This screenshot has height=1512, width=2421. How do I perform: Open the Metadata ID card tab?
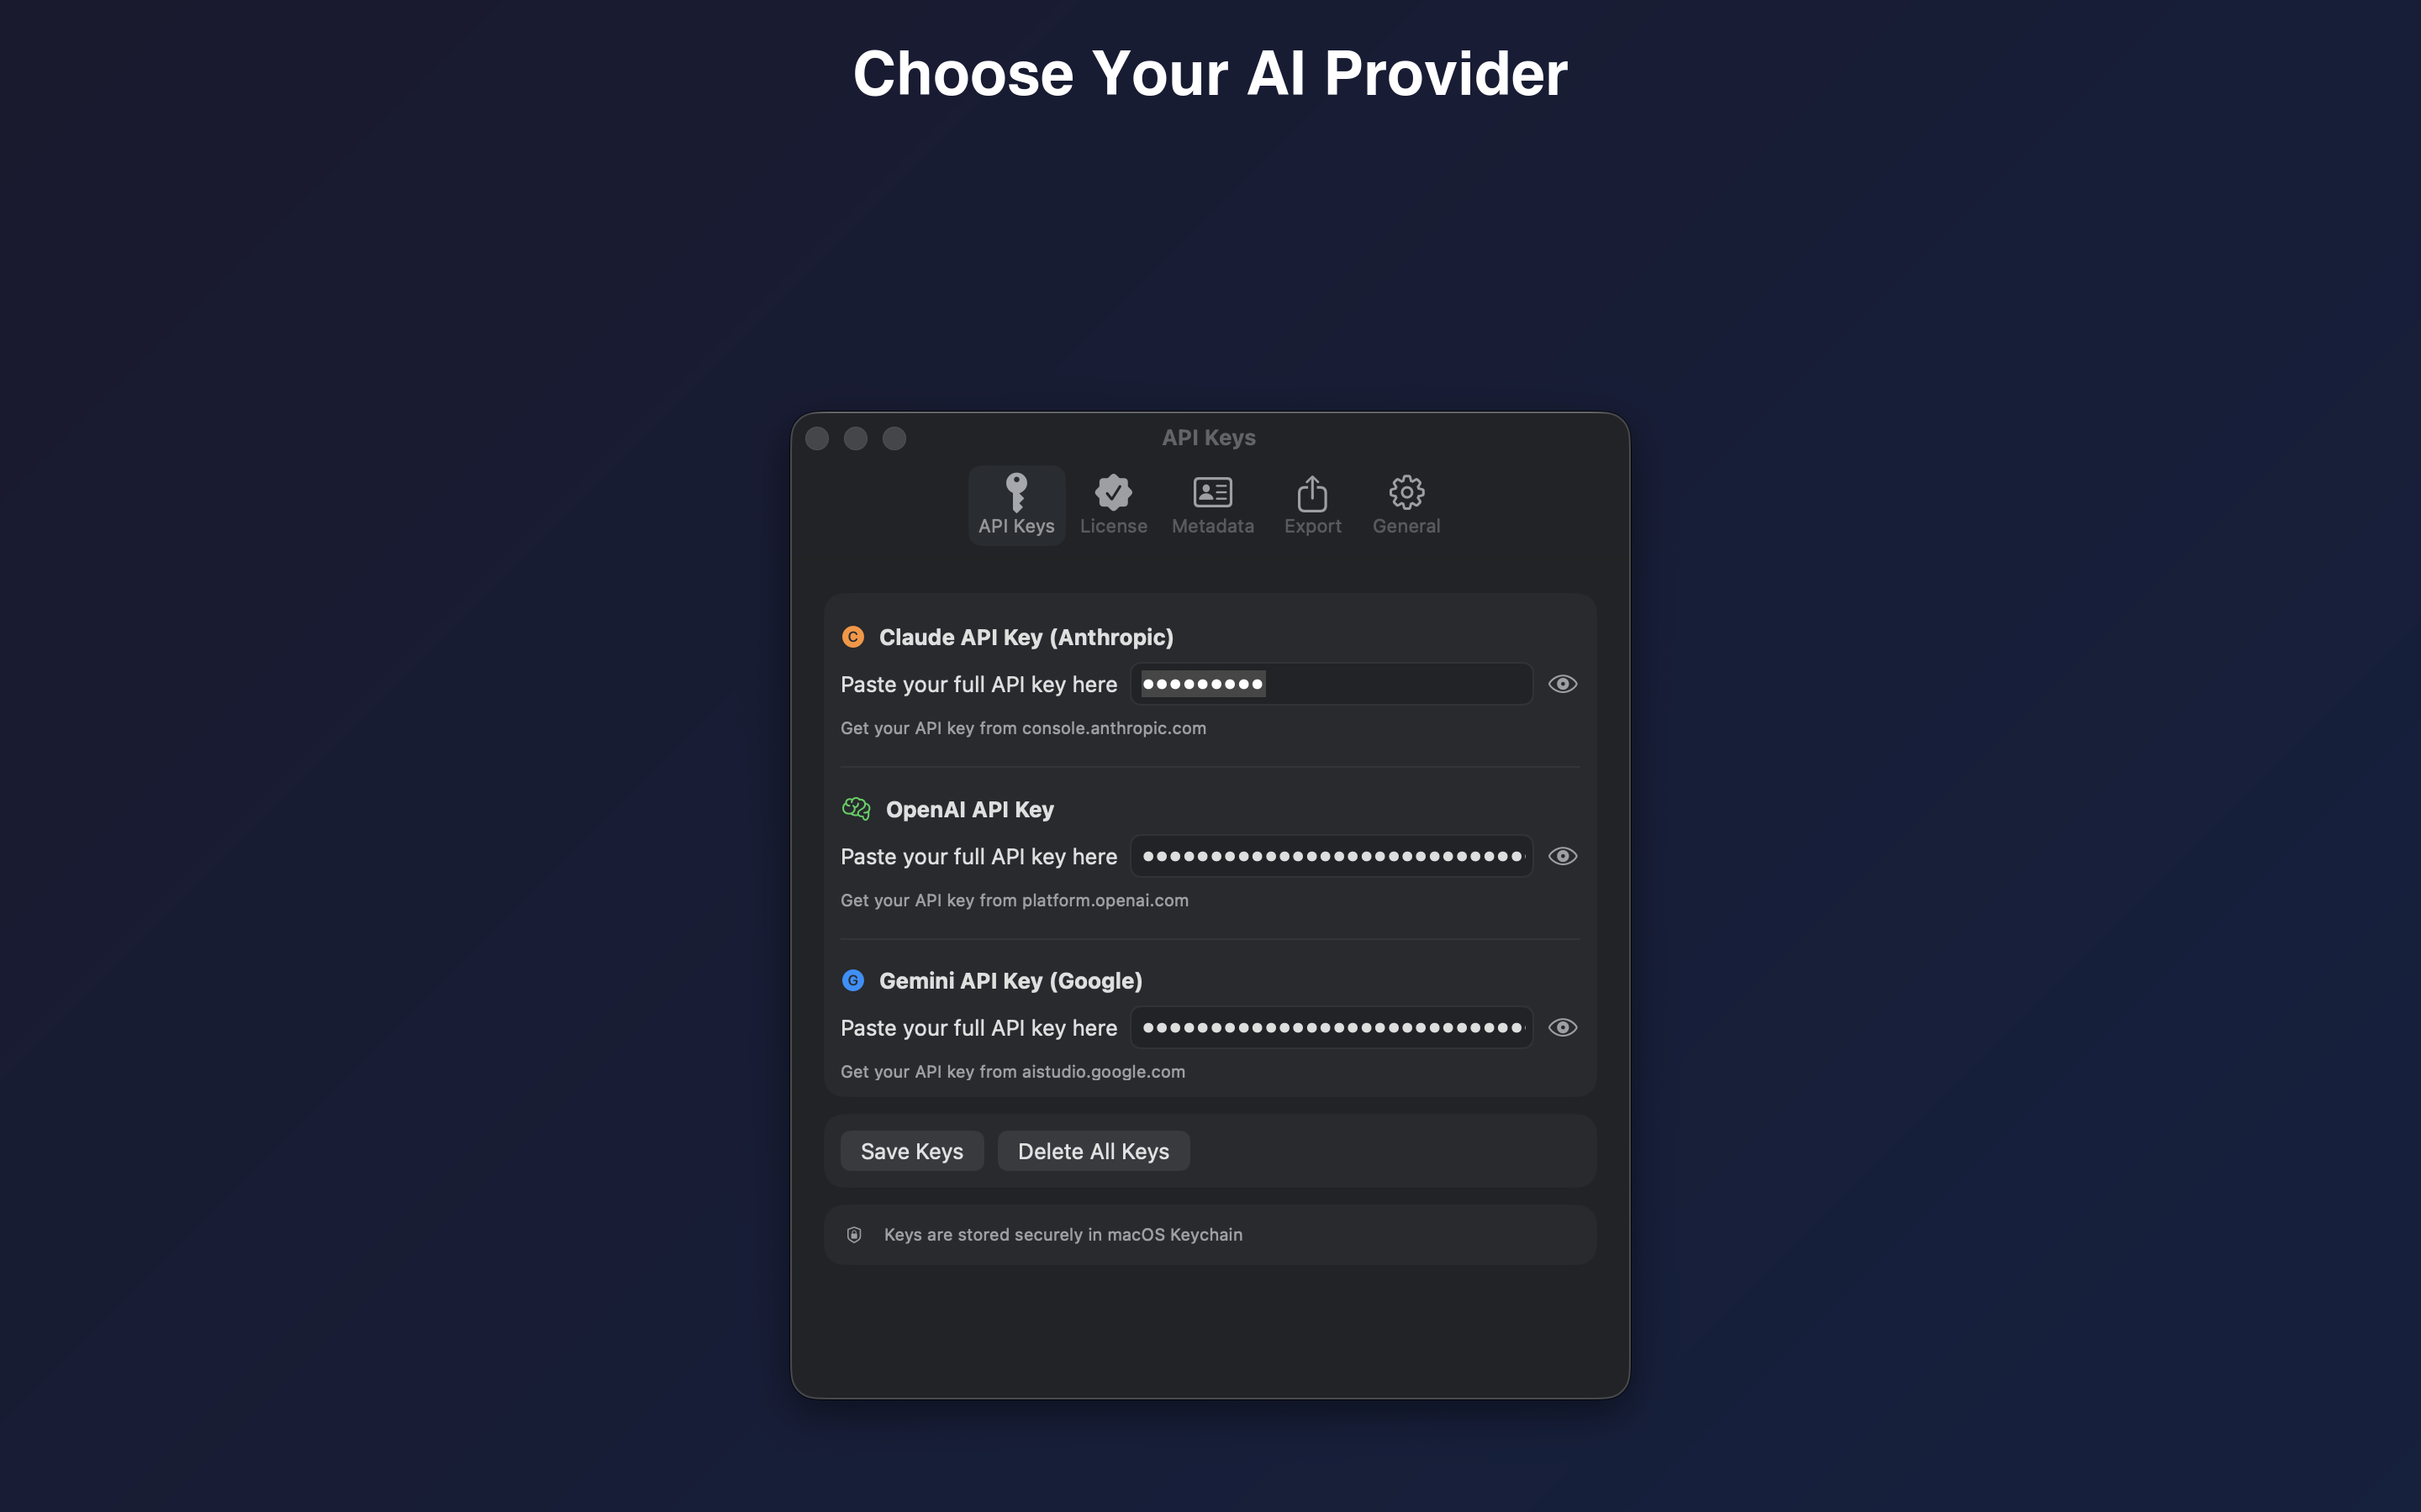(x=1212, y=505)
